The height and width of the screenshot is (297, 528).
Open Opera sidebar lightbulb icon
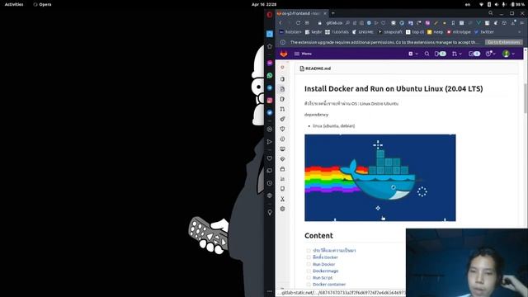point(270,212)
